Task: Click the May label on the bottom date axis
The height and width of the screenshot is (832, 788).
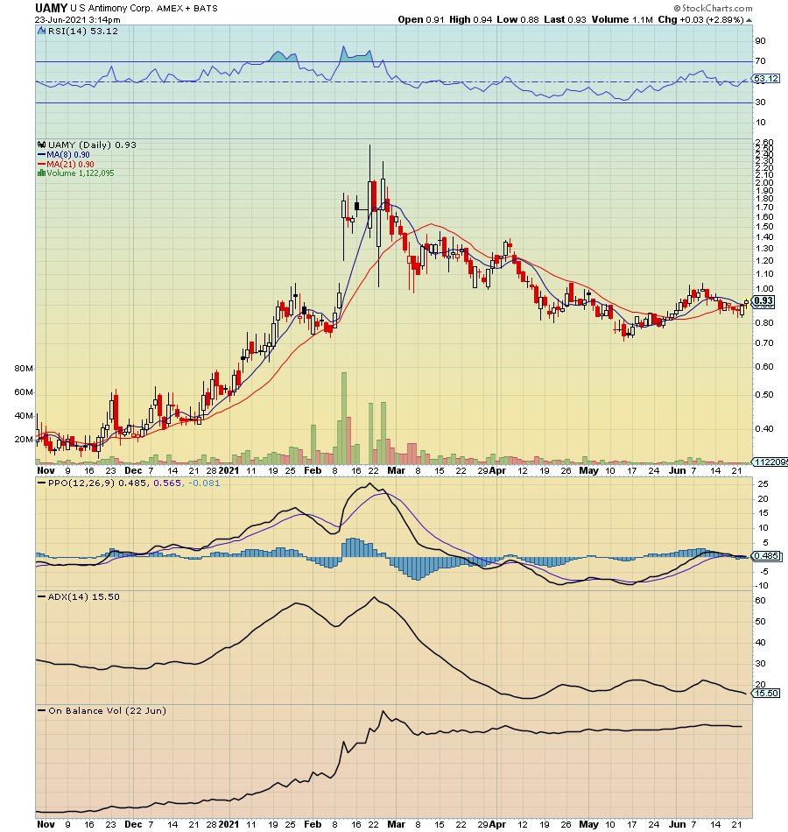Action: (588, 824)
